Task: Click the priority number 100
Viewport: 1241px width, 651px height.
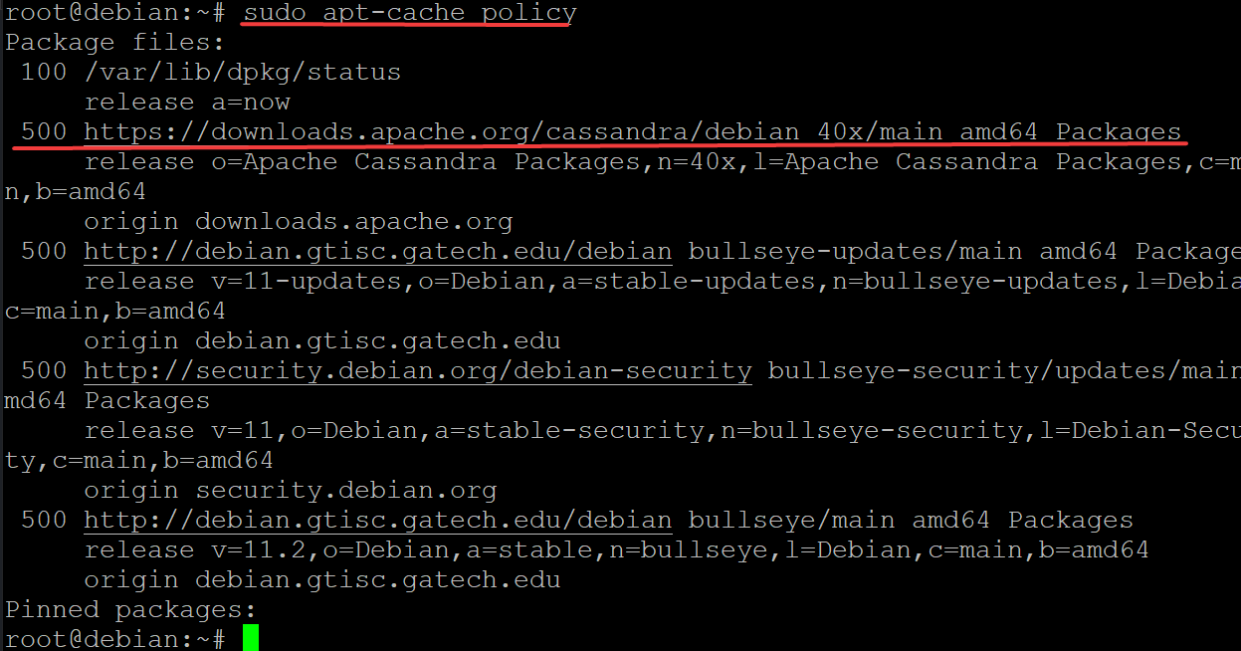Action: tap(44, 72)
